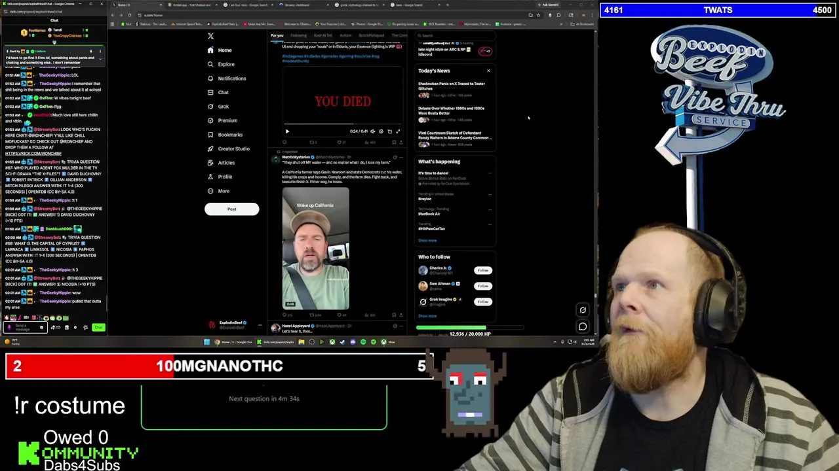The image size is (839, 471).
Task: Click Send a message field in Kick chat
Action: (x=25, y=327)
